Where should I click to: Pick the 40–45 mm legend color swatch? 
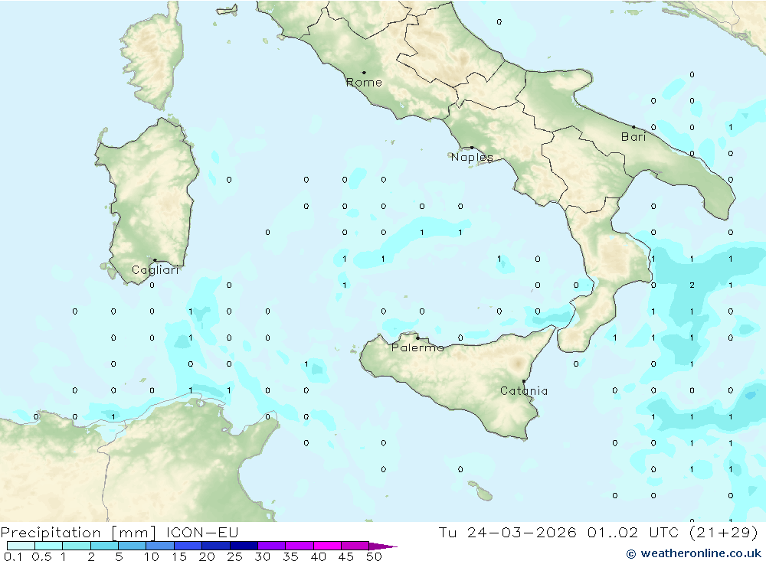pos(327,546)
